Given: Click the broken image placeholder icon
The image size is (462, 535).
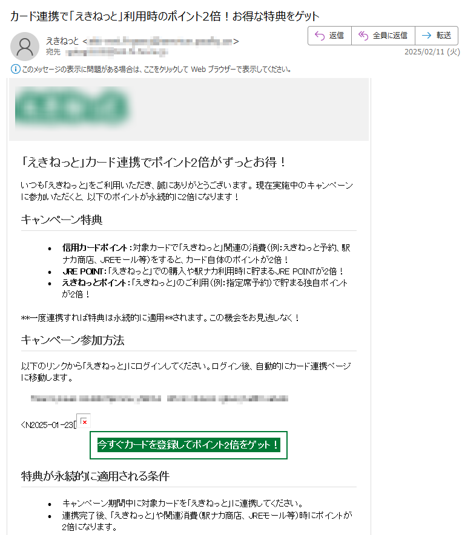Looking at the screenshot, I should [84, 422].
